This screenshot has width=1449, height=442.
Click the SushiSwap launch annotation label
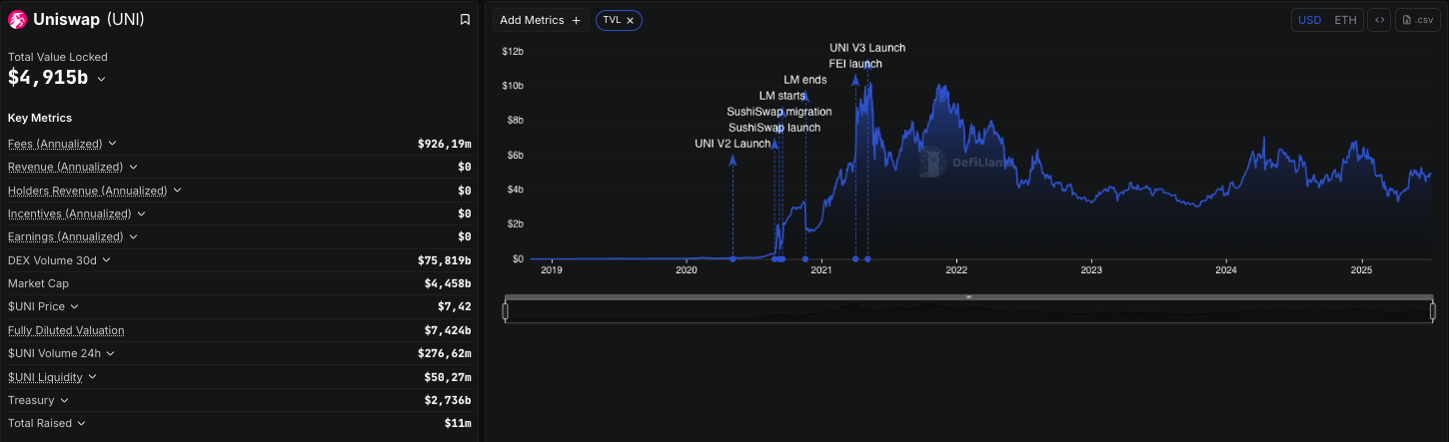coord(774,128)
